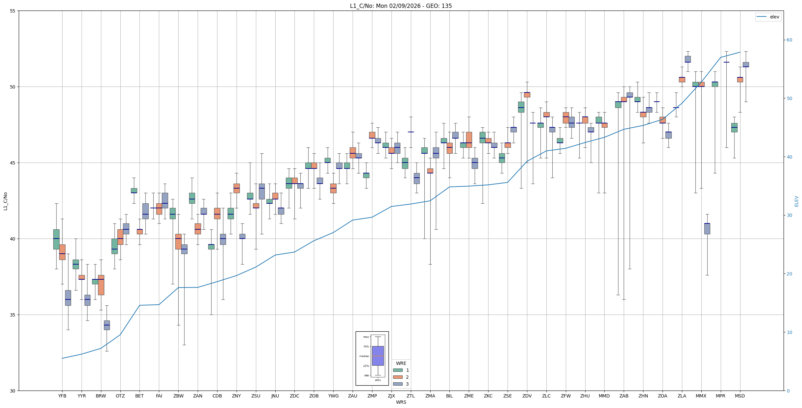Click the WRS x-axis title

(401, 402)
